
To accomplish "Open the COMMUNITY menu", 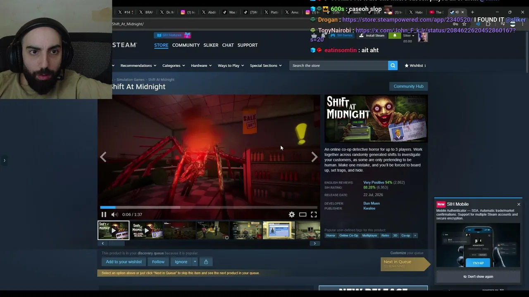I will [186, 45].
